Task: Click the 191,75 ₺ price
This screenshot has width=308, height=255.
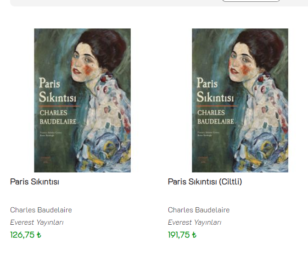Action: point(182,235)
